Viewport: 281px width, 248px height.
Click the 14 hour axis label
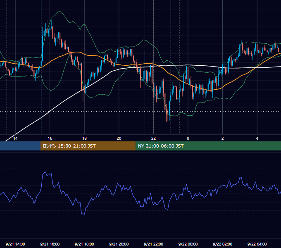point(15,138)
